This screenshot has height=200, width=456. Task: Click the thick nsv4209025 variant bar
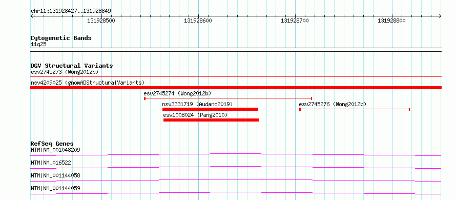[236, 88]
